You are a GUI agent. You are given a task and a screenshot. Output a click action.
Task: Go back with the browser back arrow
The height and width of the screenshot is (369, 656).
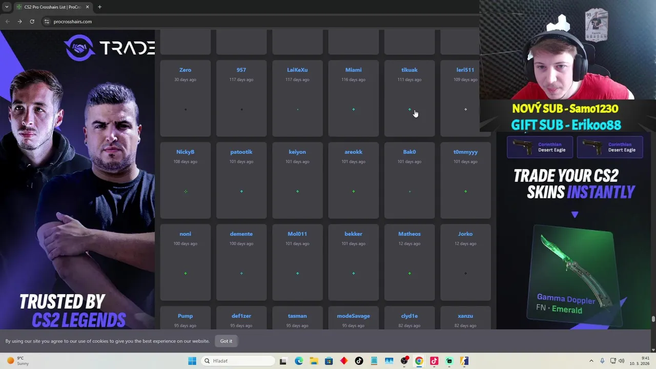tap(7, 22)
